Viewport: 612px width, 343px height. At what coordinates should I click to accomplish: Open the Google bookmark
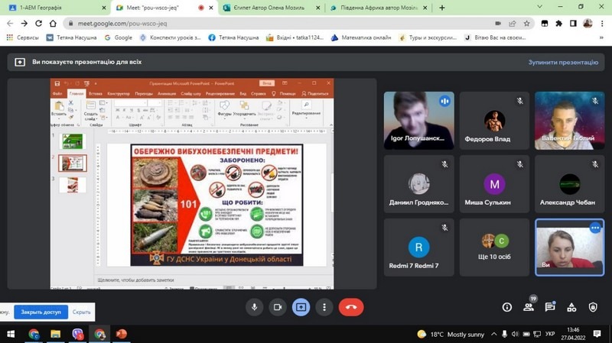[119, 37]
